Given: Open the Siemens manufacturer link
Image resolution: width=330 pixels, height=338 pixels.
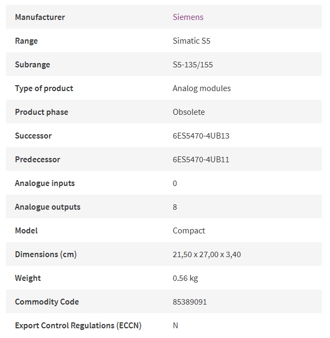Looking at the screenshot, I should [x=188, y=17].
